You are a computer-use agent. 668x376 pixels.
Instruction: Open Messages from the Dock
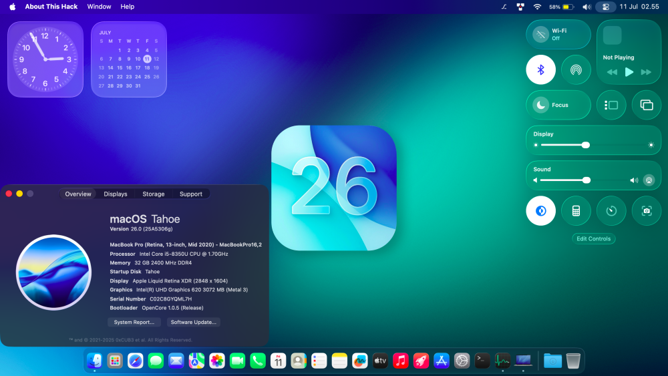click(x=156, y=361)
